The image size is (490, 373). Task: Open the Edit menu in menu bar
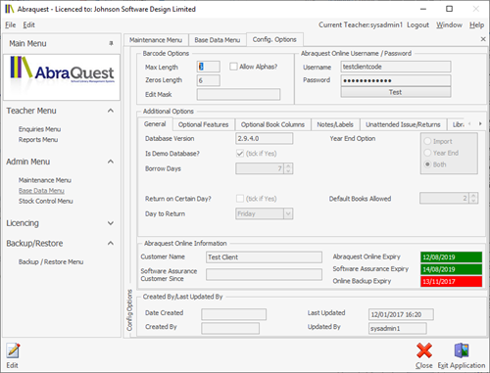point(28,24)
